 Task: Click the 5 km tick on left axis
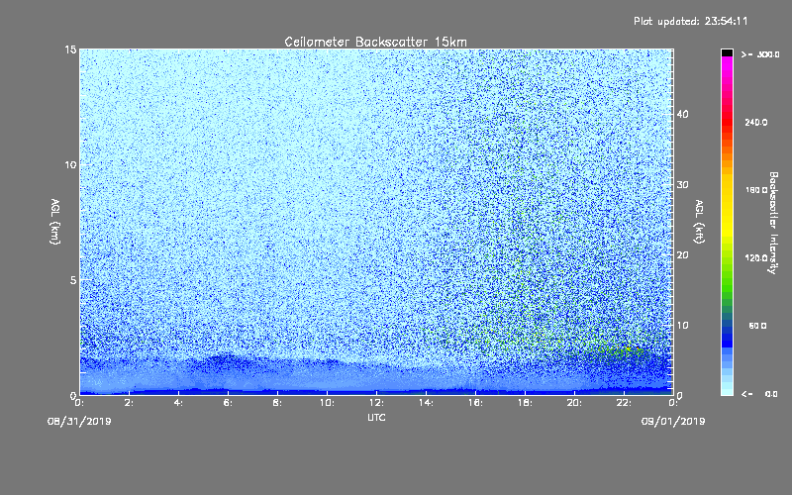click(73, 280)
